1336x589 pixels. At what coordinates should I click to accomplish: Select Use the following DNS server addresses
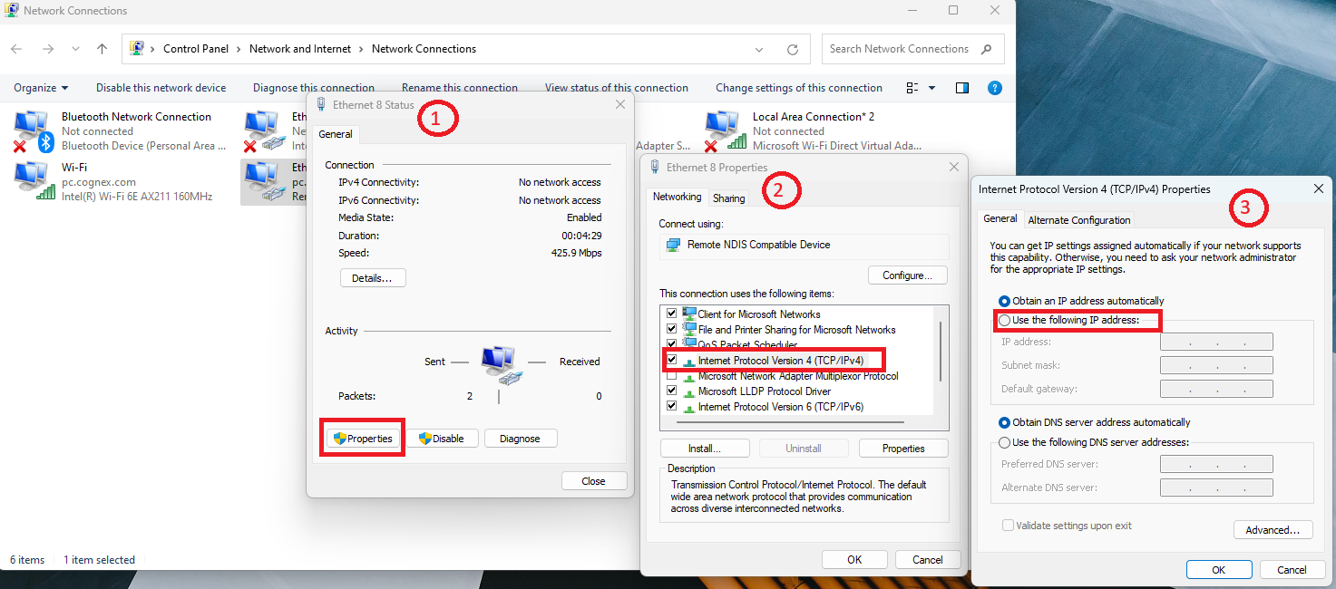(1005, 442)
